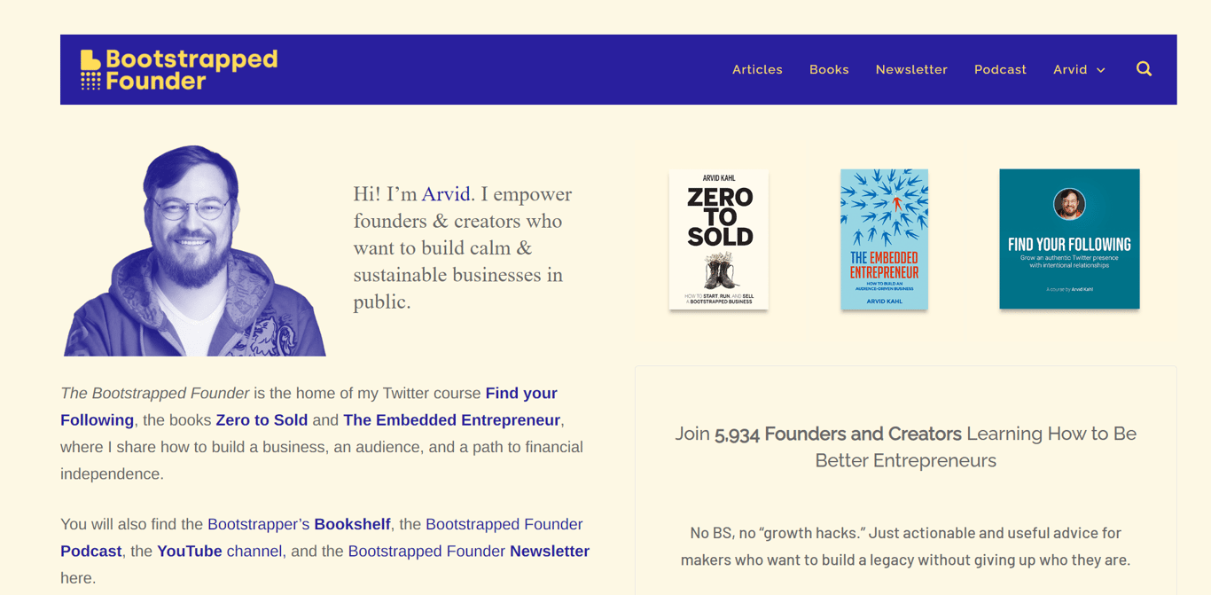Viewport: 1211px width, 595px height.
Task: Open the search magnifier icon
Action: pos(1144,69)
